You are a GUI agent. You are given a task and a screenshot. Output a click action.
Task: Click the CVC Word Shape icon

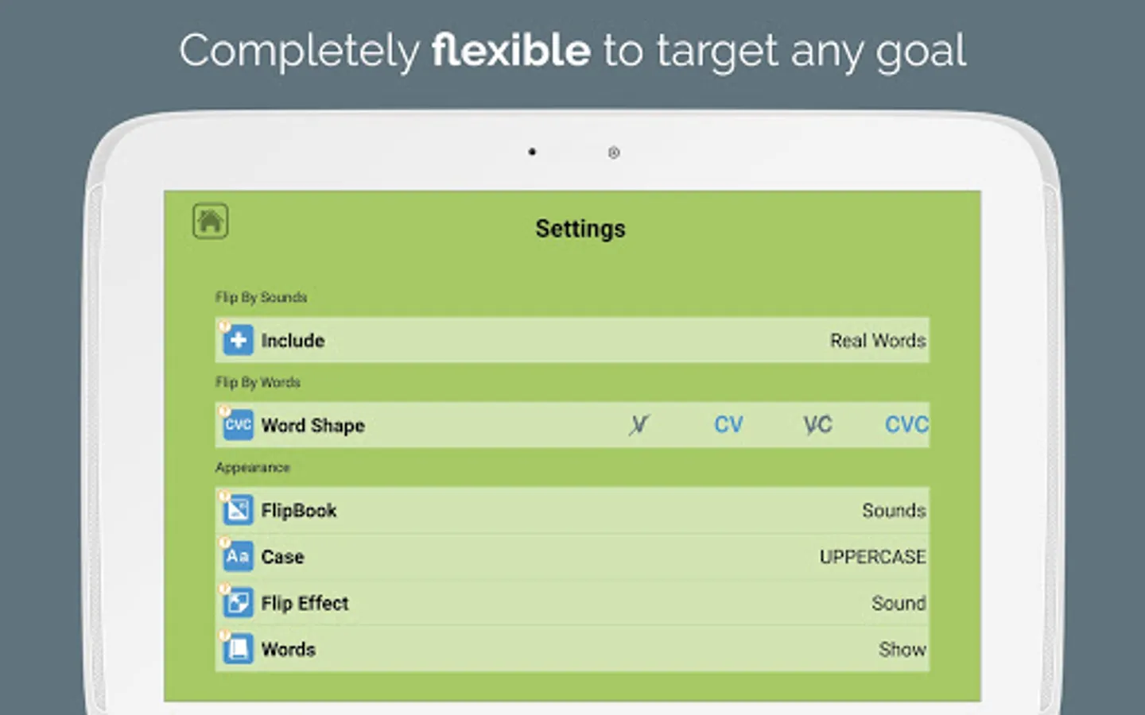[238, 425]
